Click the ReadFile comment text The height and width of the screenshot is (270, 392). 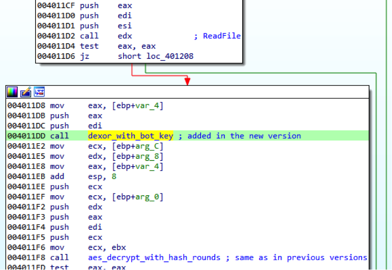click(222, 36)
